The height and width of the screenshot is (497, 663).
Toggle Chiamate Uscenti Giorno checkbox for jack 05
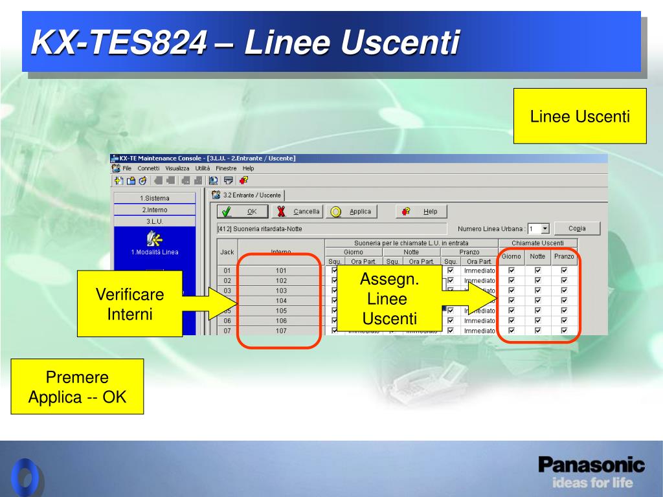click(511, 311)
